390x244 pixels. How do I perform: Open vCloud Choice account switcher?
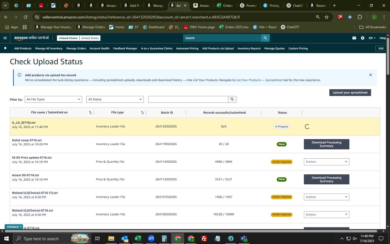point(79,38)
